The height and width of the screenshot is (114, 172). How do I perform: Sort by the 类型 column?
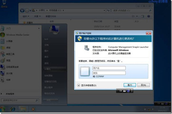coord(116,21)
